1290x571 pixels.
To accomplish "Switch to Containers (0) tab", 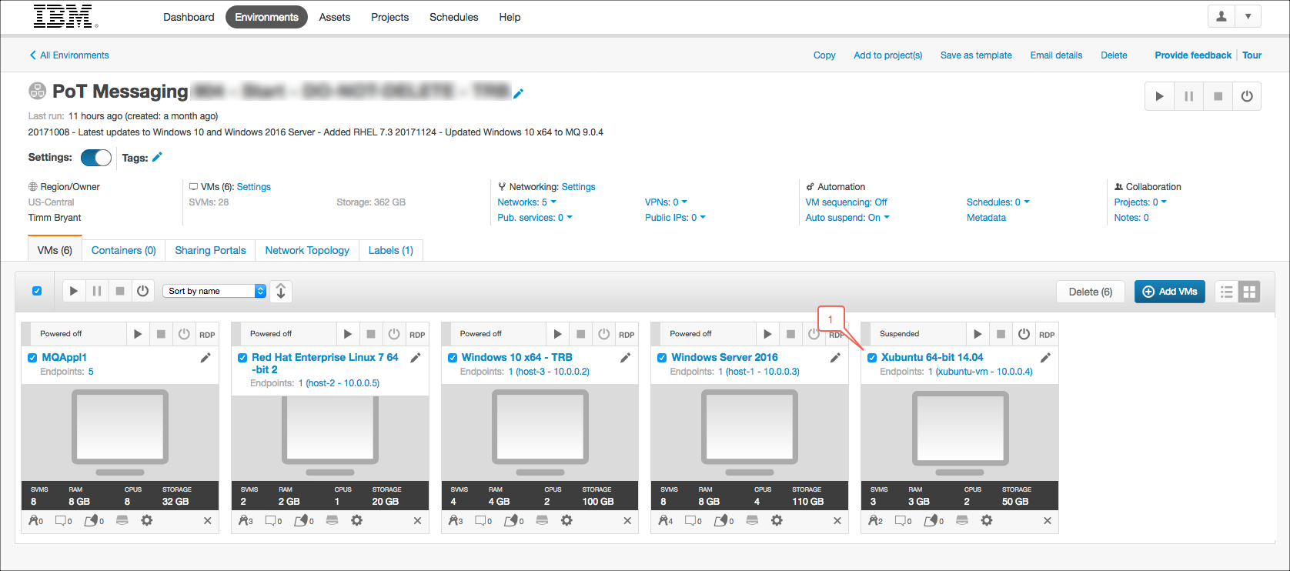I will coord(124,250).
